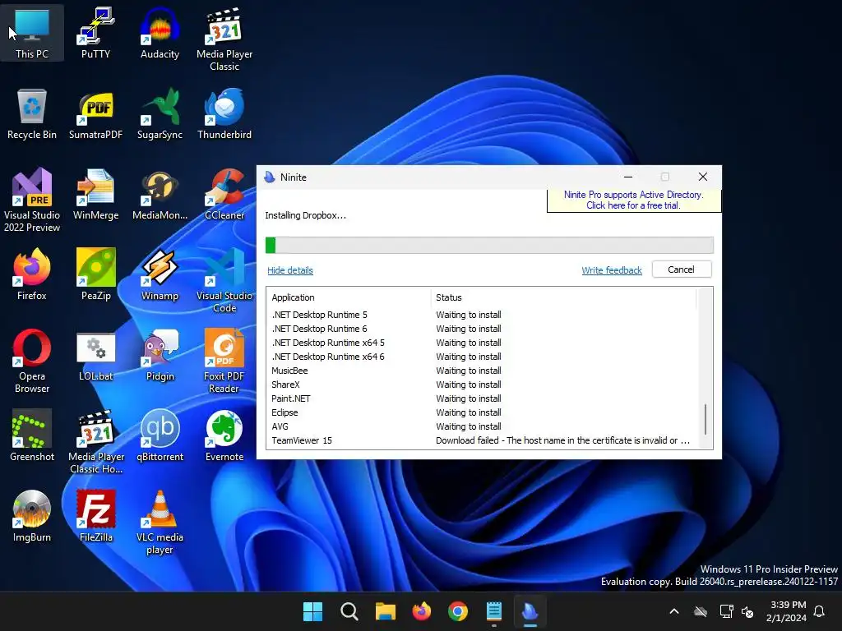Click the Status column header

(563, 297)
